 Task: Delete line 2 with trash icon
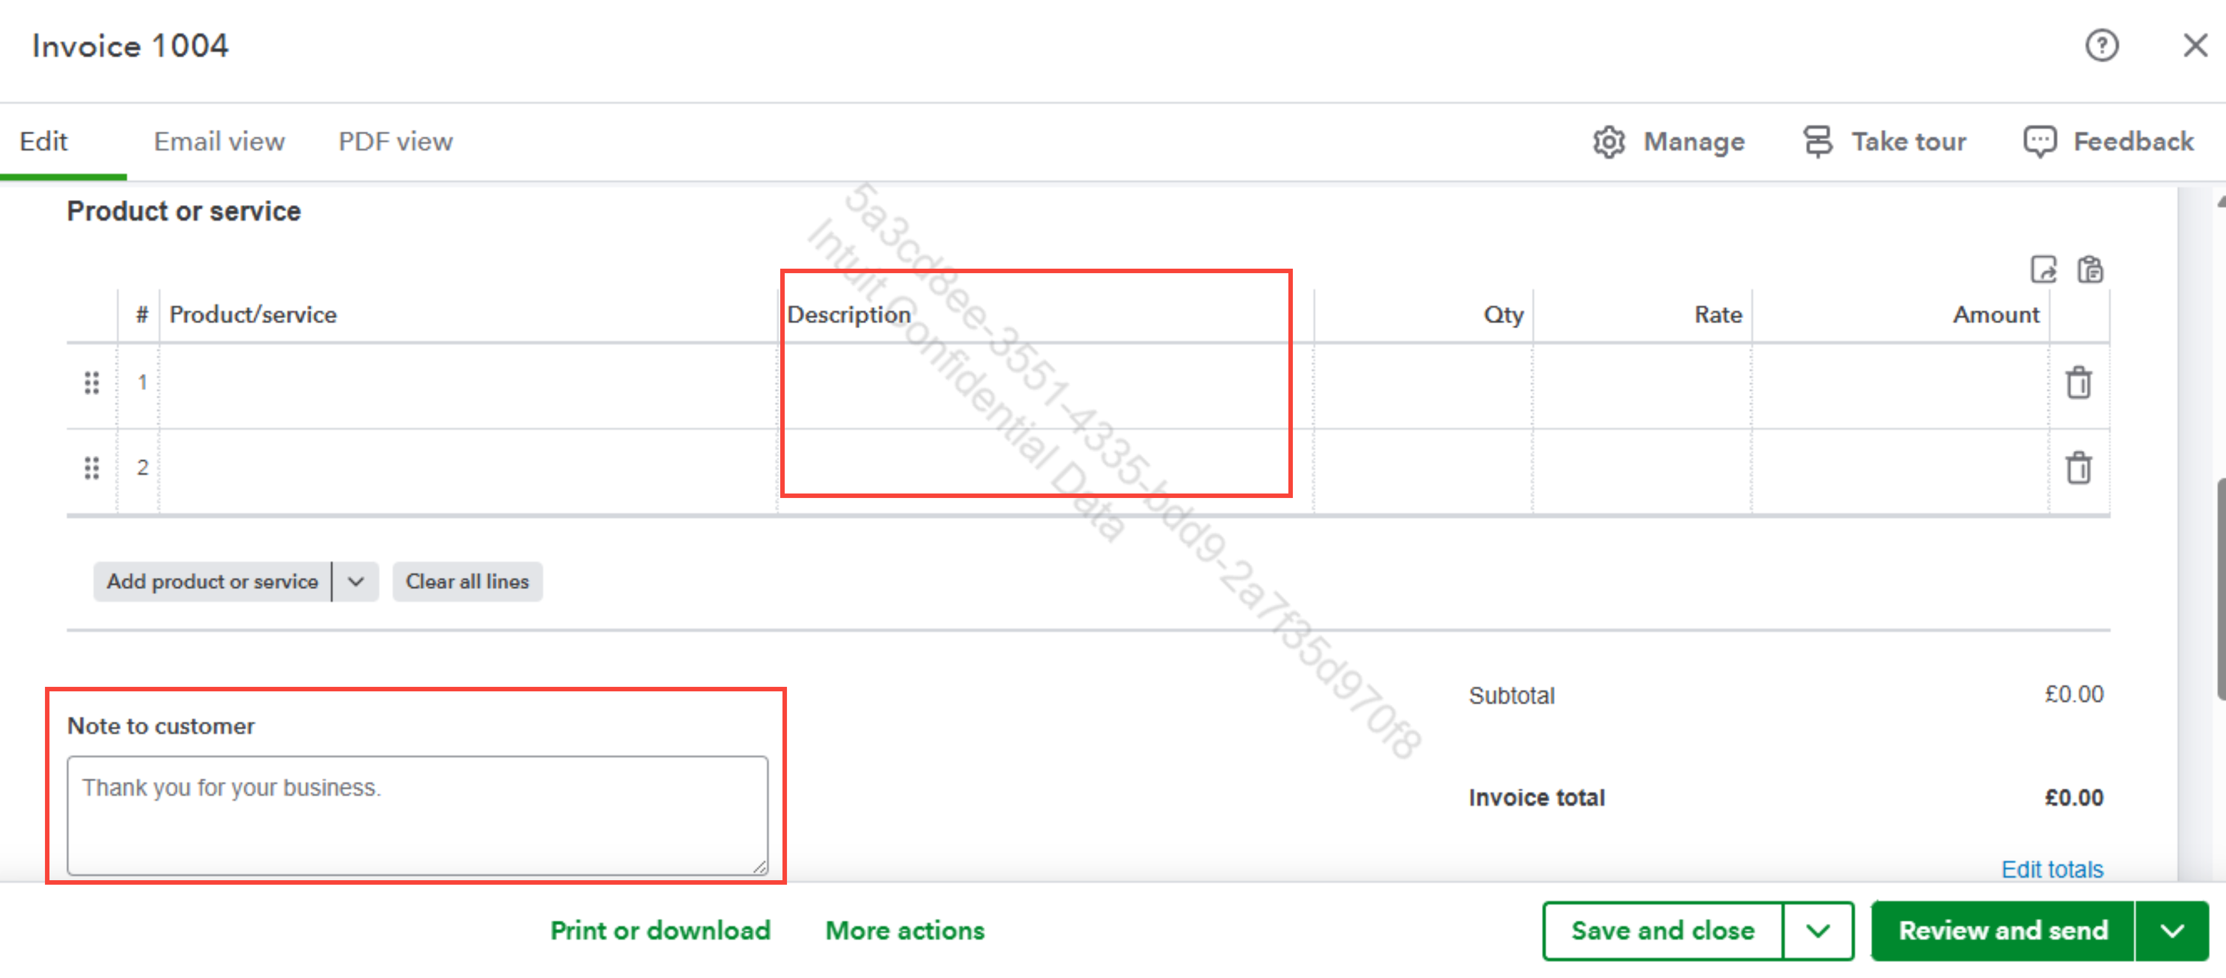point(2078,468)
